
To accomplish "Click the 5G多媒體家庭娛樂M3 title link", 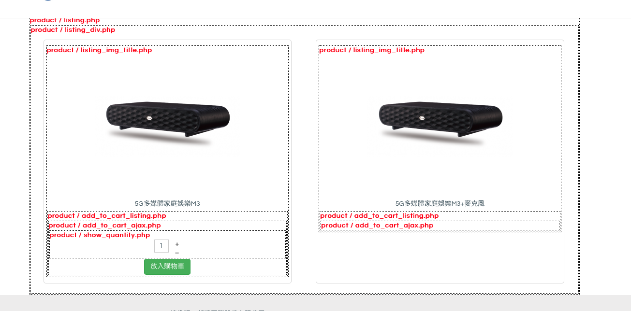I will pos(167,204).
